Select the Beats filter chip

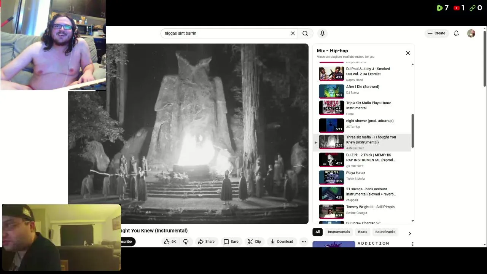coord(363,232)
